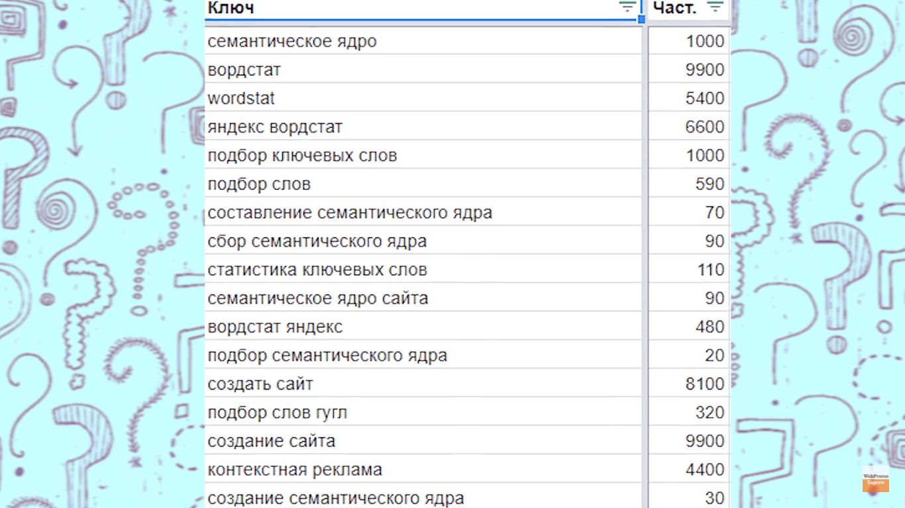This screenshot has height=508, width=905.
Task: Select the cell 'создание сайта'
Action: pos(423,441)
